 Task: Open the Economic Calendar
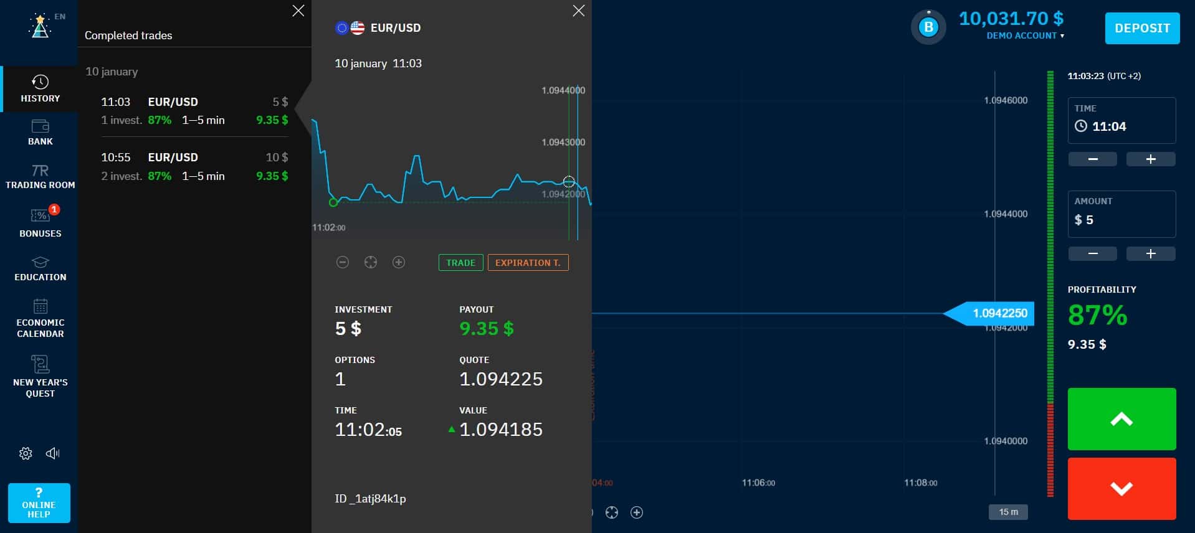(40, 318)
